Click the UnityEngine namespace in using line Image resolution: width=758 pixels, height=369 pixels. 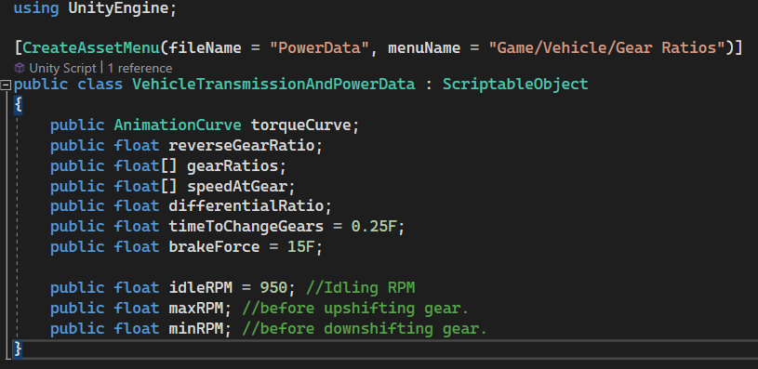click(x=118, y=8)
